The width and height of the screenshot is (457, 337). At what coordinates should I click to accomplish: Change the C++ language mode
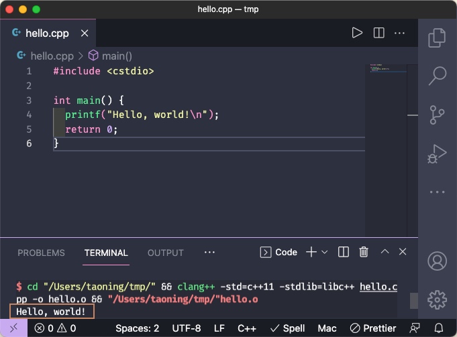[x=247, y=328]
